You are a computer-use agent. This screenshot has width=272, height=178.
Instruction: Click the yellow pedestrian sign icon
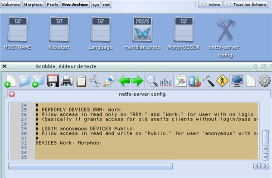tap(222, 81)
